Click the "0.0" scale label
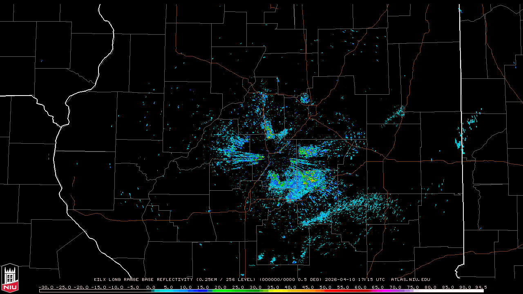This screenshot has height=294, width=523. [x=151, y=287]
